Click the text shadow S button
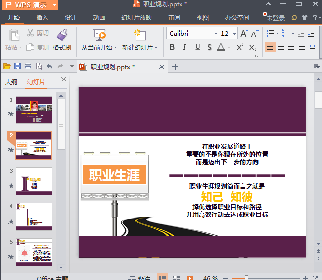The height and width of the screenshot is (280, 322). click(x=209, y=47)
